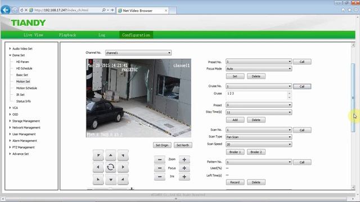Click Record button for pattern
360x202 pixels.
click(x=235, y=182)
